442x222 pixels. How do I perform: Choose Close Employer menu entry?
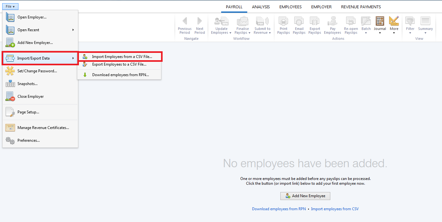click(x=40, y=97)
